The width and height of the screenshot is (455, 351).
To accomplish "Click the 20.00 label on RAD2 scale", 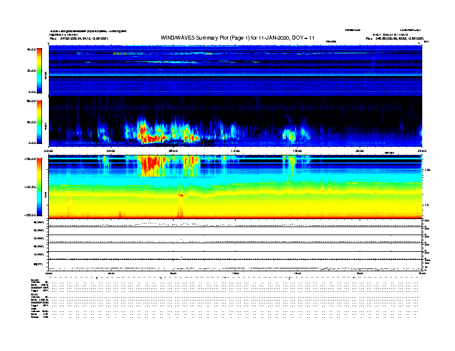I will coord(31,71).
